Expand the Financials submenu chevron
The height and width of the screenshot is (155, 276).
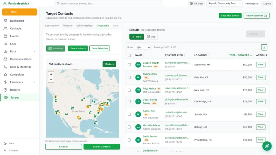coord(34,82)
